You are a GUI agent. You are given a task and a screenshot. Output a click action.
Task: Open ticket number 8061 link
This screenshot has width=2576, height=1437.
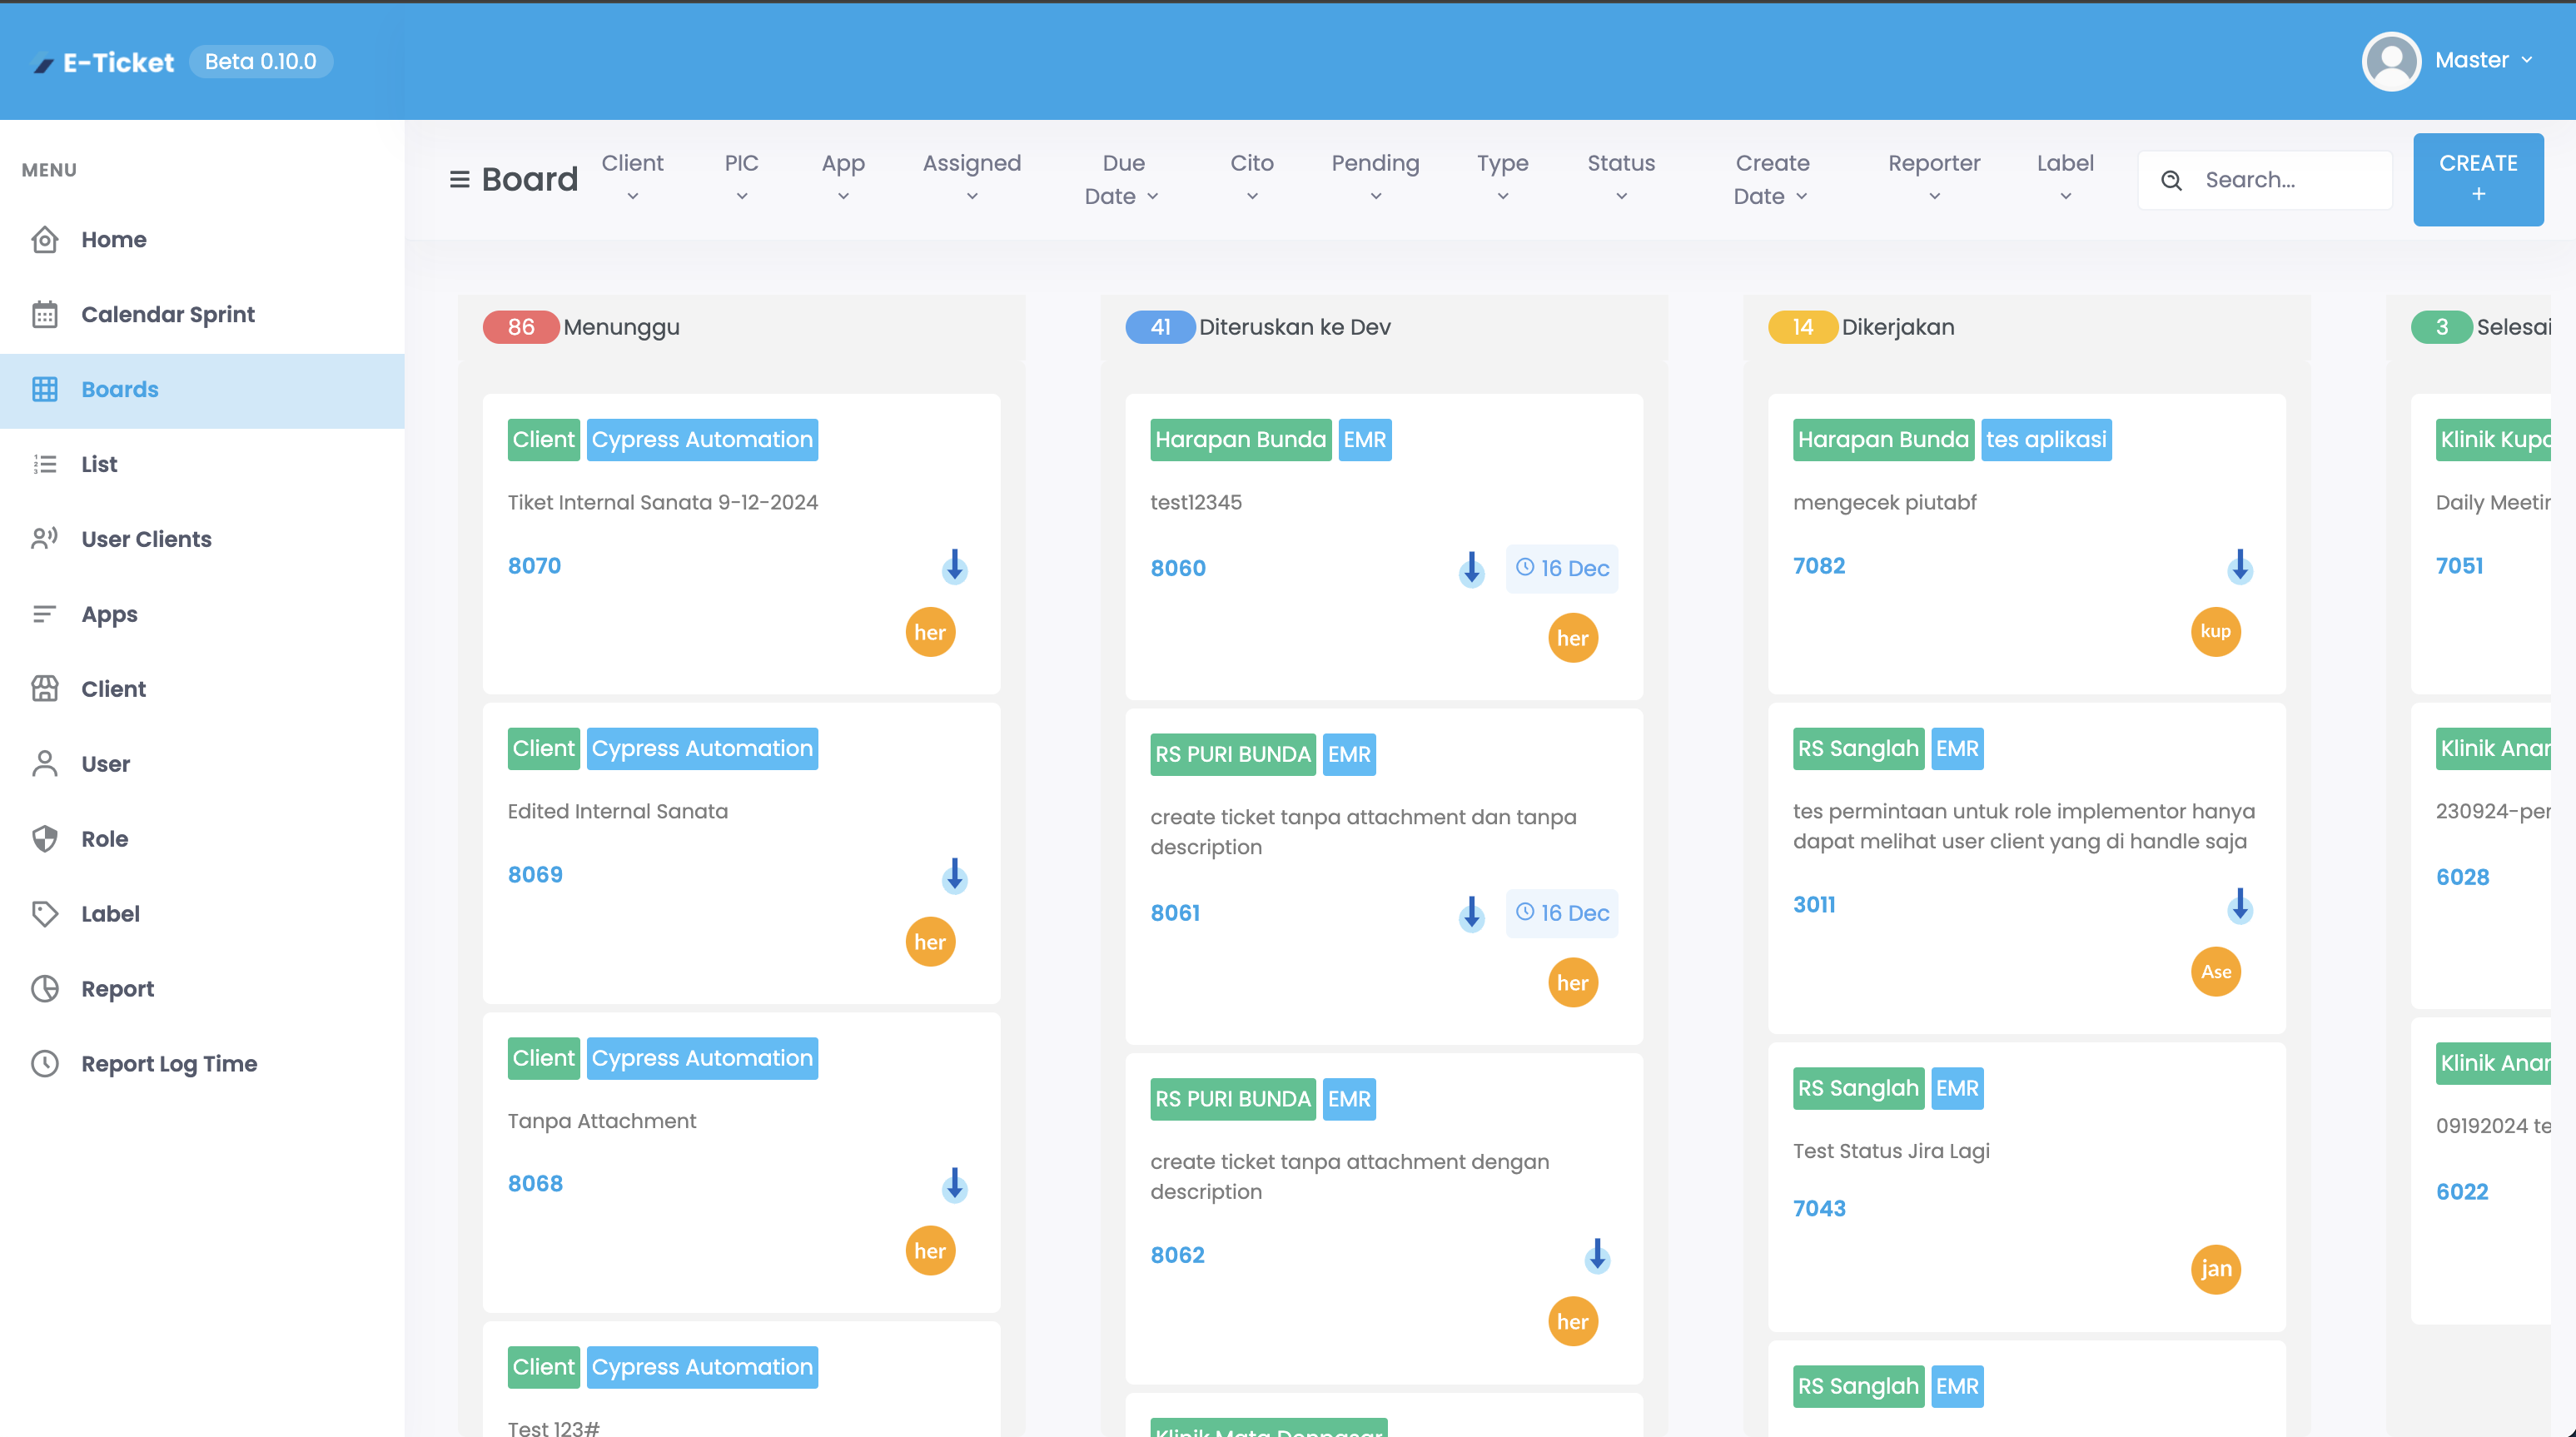pyautogui.click(x=1174, y=912)
